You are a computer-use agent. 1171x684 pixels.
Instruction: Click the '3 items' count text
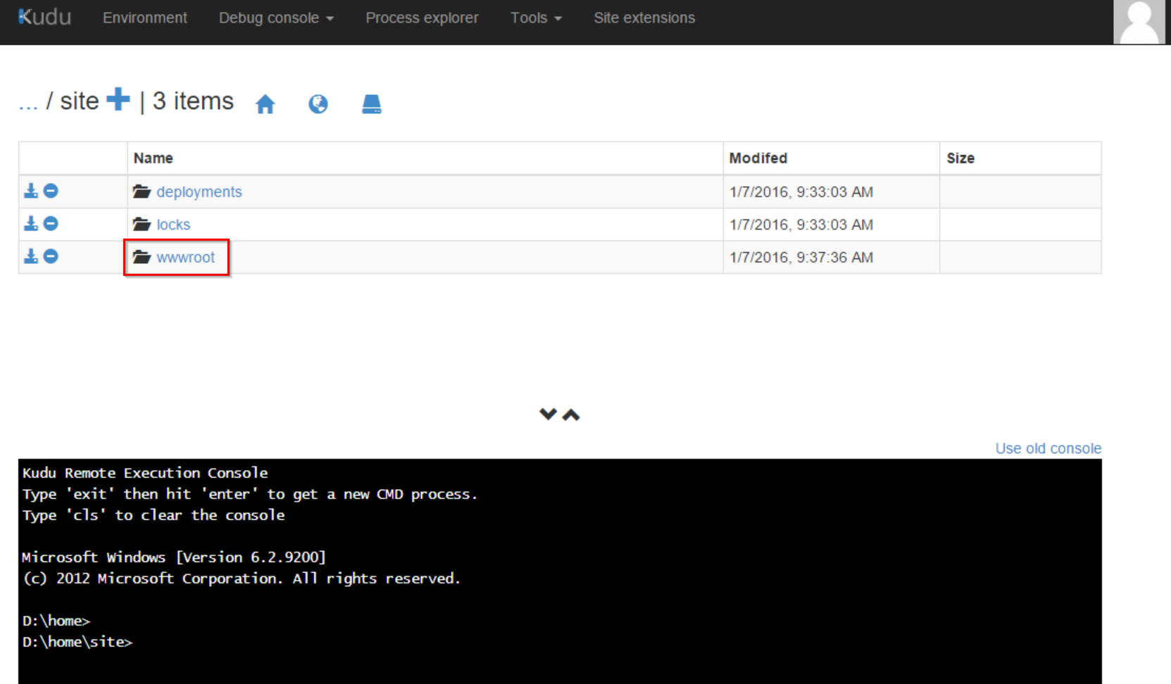coord(193,101)
